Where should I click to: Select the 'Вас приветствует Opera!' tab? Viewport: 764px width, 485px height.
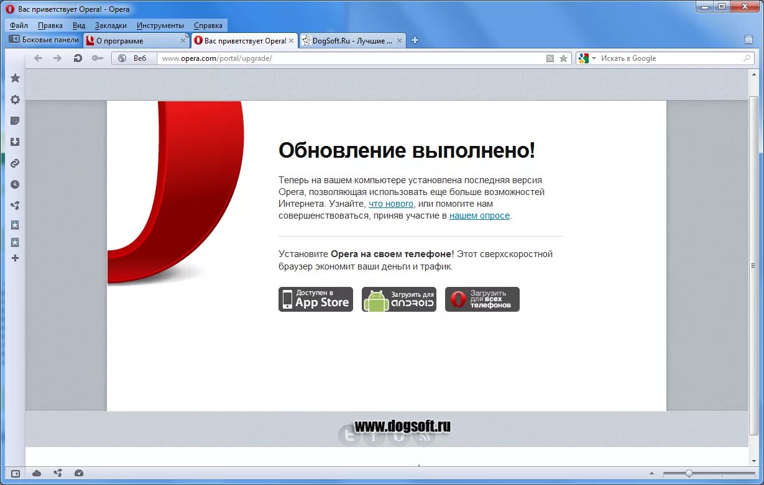point(244,41)
